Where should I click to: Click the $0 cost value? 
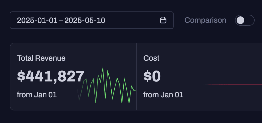click(152, 76)
